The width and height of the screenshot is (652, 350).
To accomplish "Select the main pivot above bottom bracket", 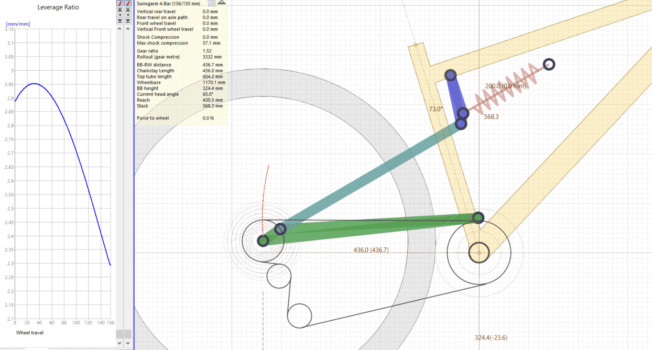I will point(478,217).
